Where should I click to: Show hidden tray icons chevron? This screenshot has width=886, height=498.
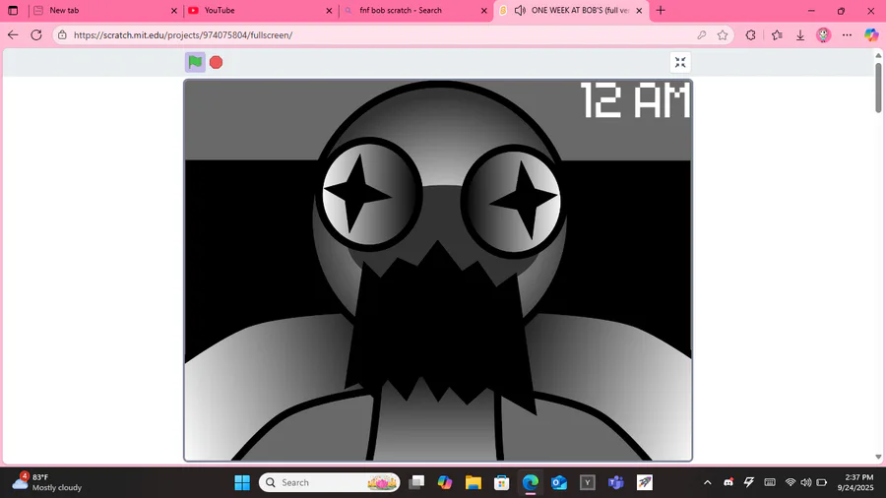pos(707,482)
